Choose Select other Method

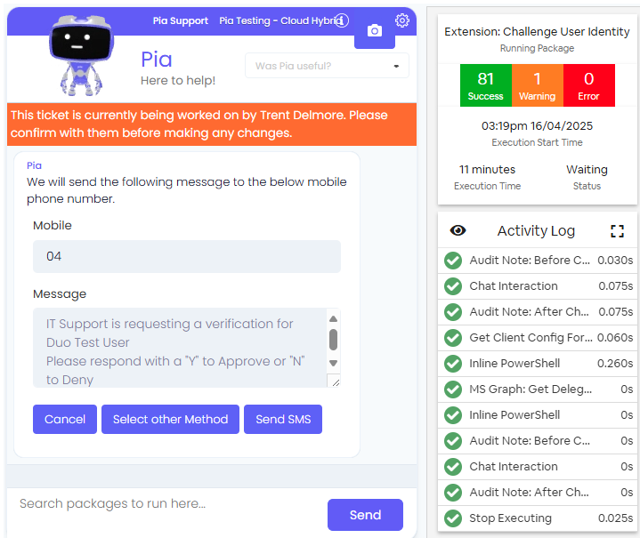coord(170,420)
